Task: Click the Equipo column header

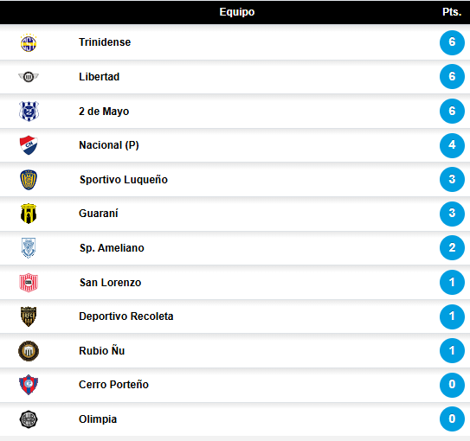Action: (x=237, y=12)
